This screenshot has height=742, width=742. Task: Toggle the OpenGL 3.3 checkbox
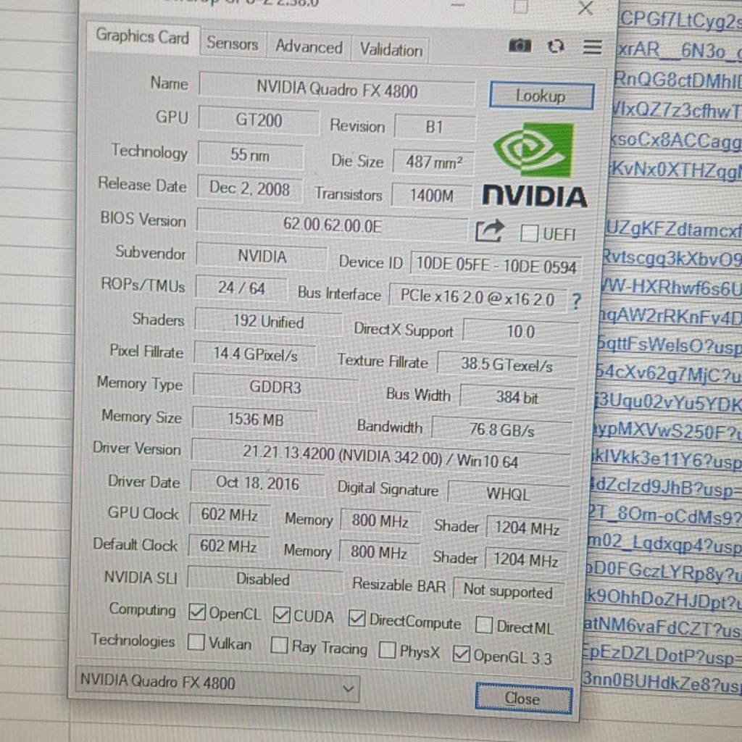click(461, 654)
